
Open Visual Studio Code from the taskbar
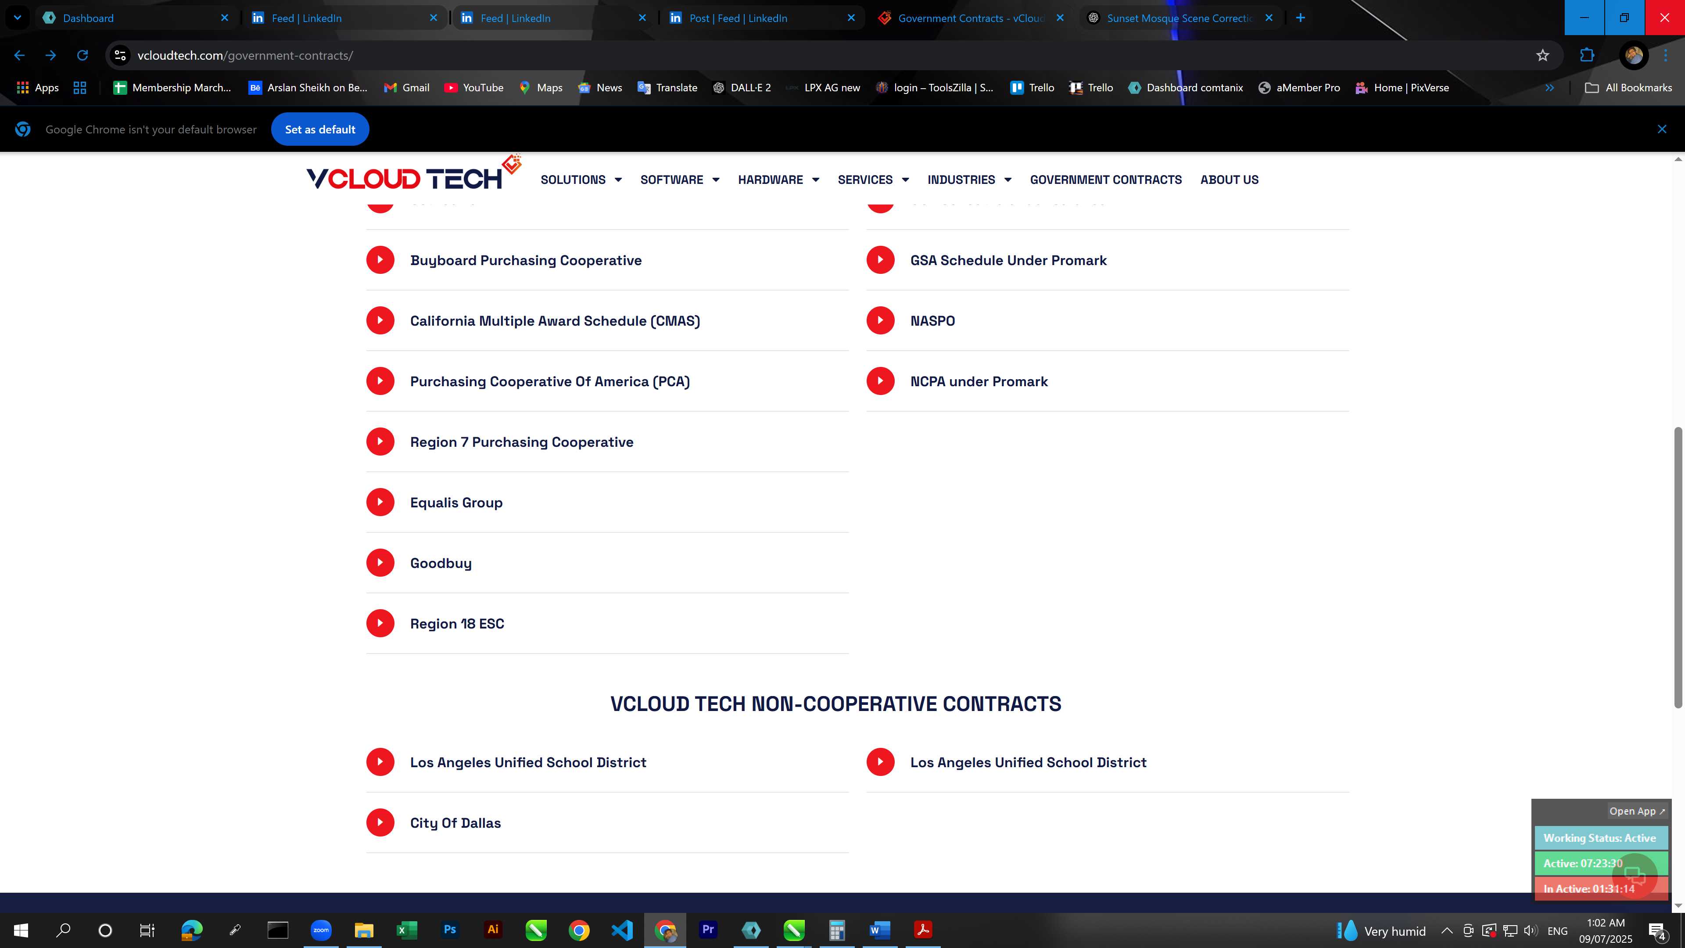[x=622, y=930]
